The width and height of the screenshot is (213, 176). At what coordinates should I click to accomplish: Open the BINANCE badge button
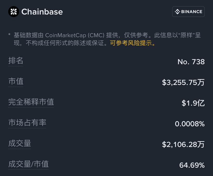pos(188,12)
